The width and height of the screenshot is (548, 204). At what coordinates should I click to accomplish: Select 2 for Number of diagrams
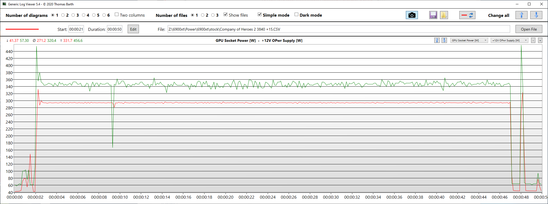pos(63,15)
